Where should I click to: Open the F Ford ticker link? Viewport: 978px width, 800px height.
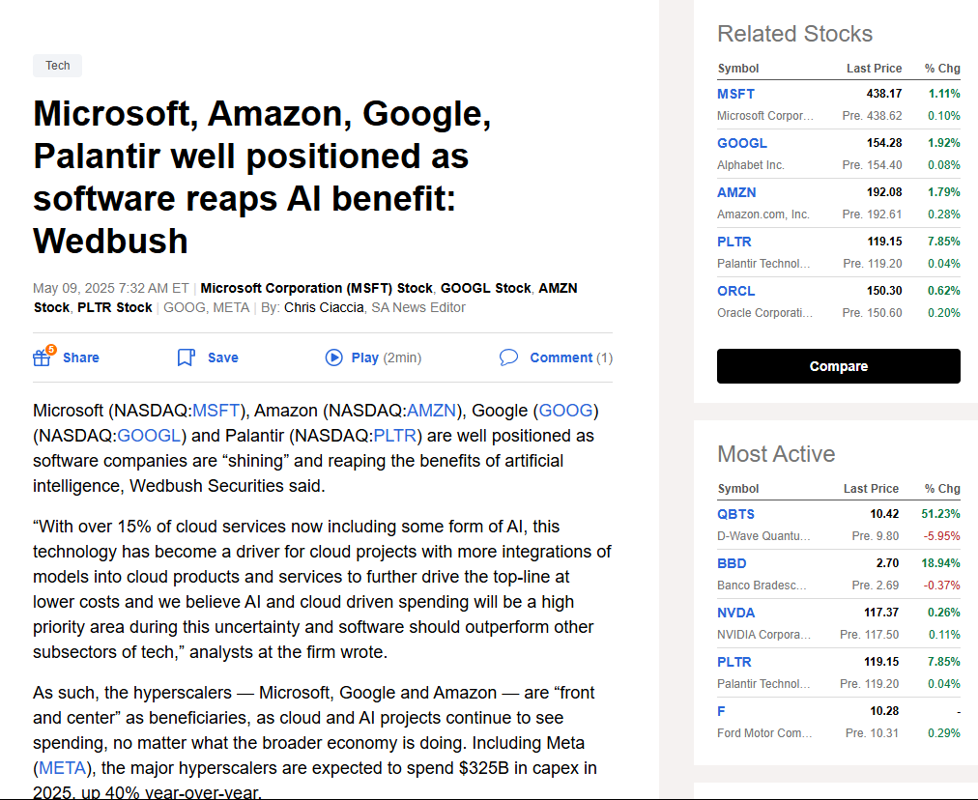pos(721,711)
